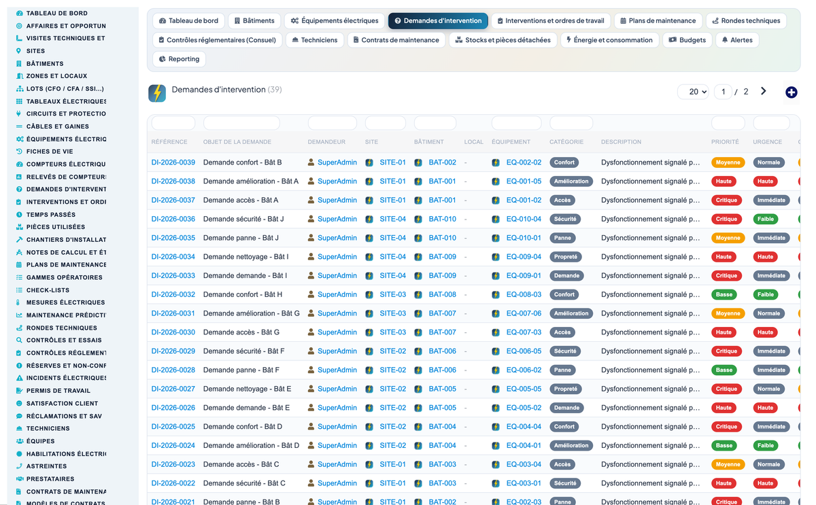Open equipment EQ-005-02 link
Viewport: 816px width, 505px height.
click(x=524, y=408)
